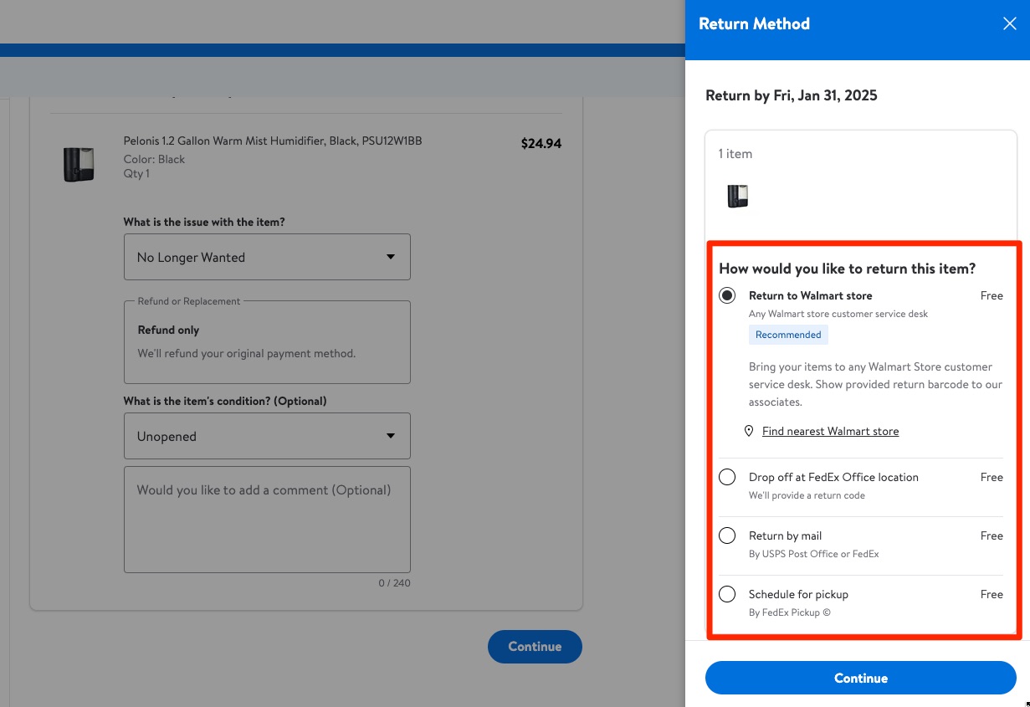Click inside the optional comment box

(267, 519)
